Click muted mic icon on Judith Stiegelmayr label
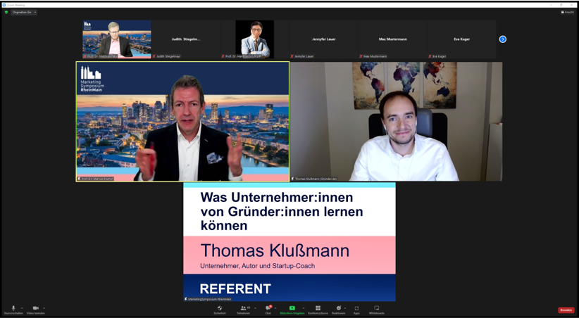Screen dimensions: 579x318 pos(154,56)
